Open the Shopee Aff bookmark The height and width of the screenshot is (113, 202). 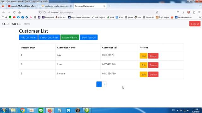[x=149, y=17]
